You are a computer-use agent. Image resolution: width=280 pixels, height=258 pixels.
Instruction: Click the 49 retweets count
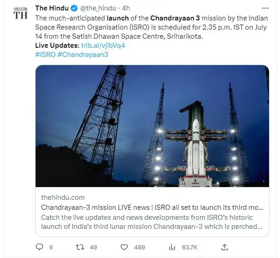point(92,247)
